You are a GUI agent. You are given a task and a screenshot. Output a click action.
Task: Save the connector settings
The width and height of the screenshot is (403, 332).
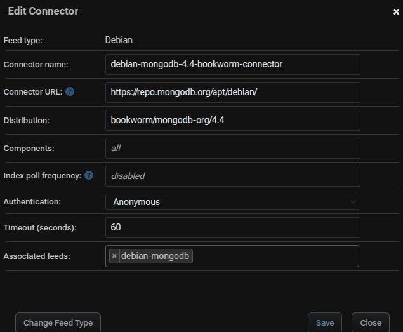pyautogui.click(x=325, y=322)
